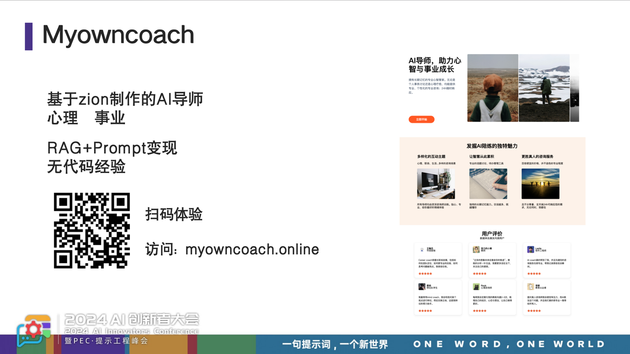Select the RAG+Prompt变现 line
Screen dimensions: 630x354
[x=112, y=147]
